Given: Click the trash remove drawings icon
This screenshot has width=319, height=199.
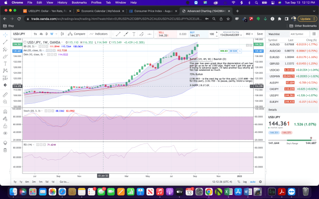Looking at the screenshot, I should pyautogui.click(x=5, y=150).
